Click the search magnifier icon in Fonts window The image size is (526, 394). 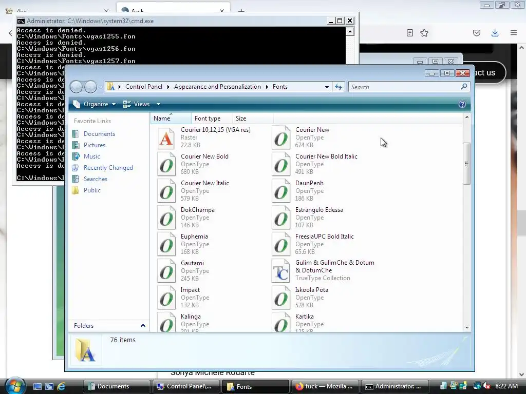(464, 87)
